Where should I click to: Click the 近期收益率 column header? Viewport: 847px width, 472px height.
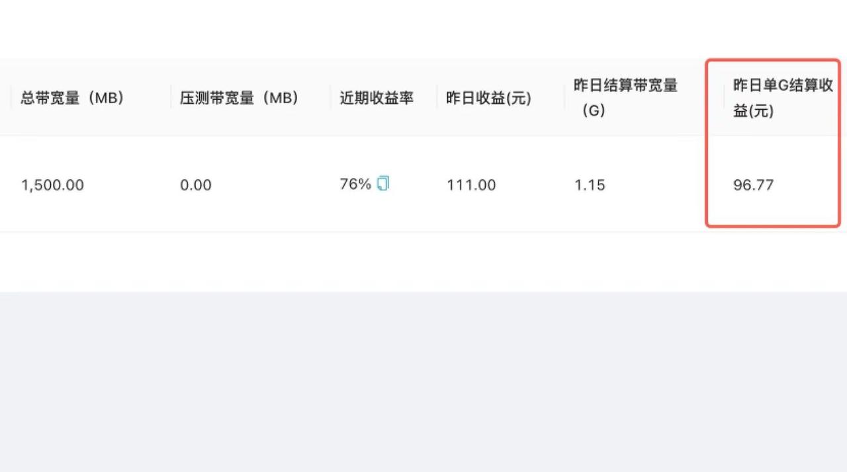pos(377,98)
